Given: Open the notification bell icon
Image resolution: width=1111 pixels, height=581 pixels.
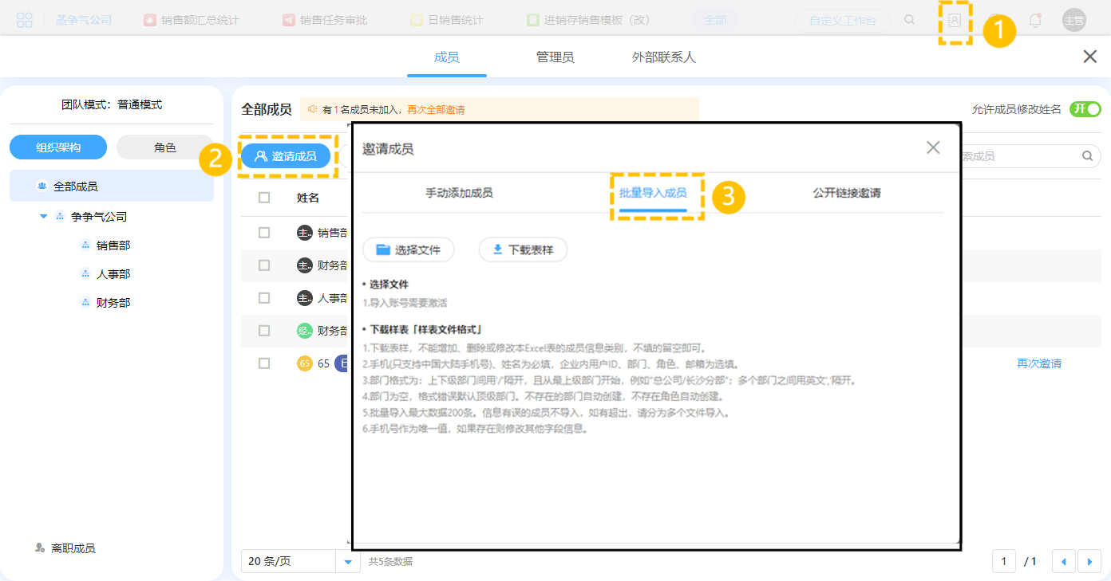Looking at the screenshot, I should 1035,21.
